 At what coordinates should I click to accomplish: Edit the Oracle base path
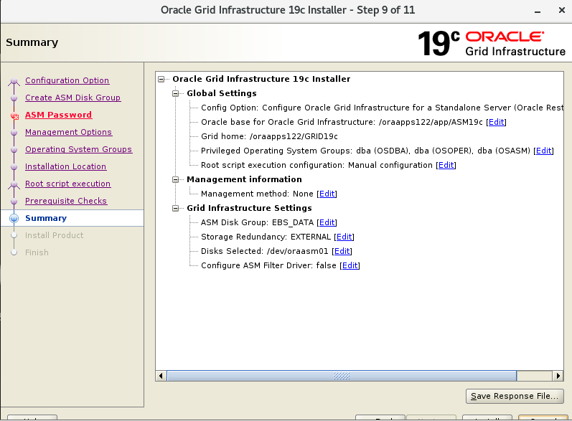(496, 122)
